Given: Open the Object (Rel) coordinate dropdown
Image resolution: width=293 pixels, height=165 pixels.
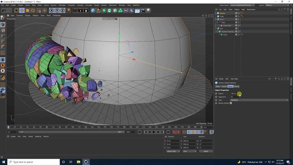Looking at the screenshot, I should tap(173, 151).
